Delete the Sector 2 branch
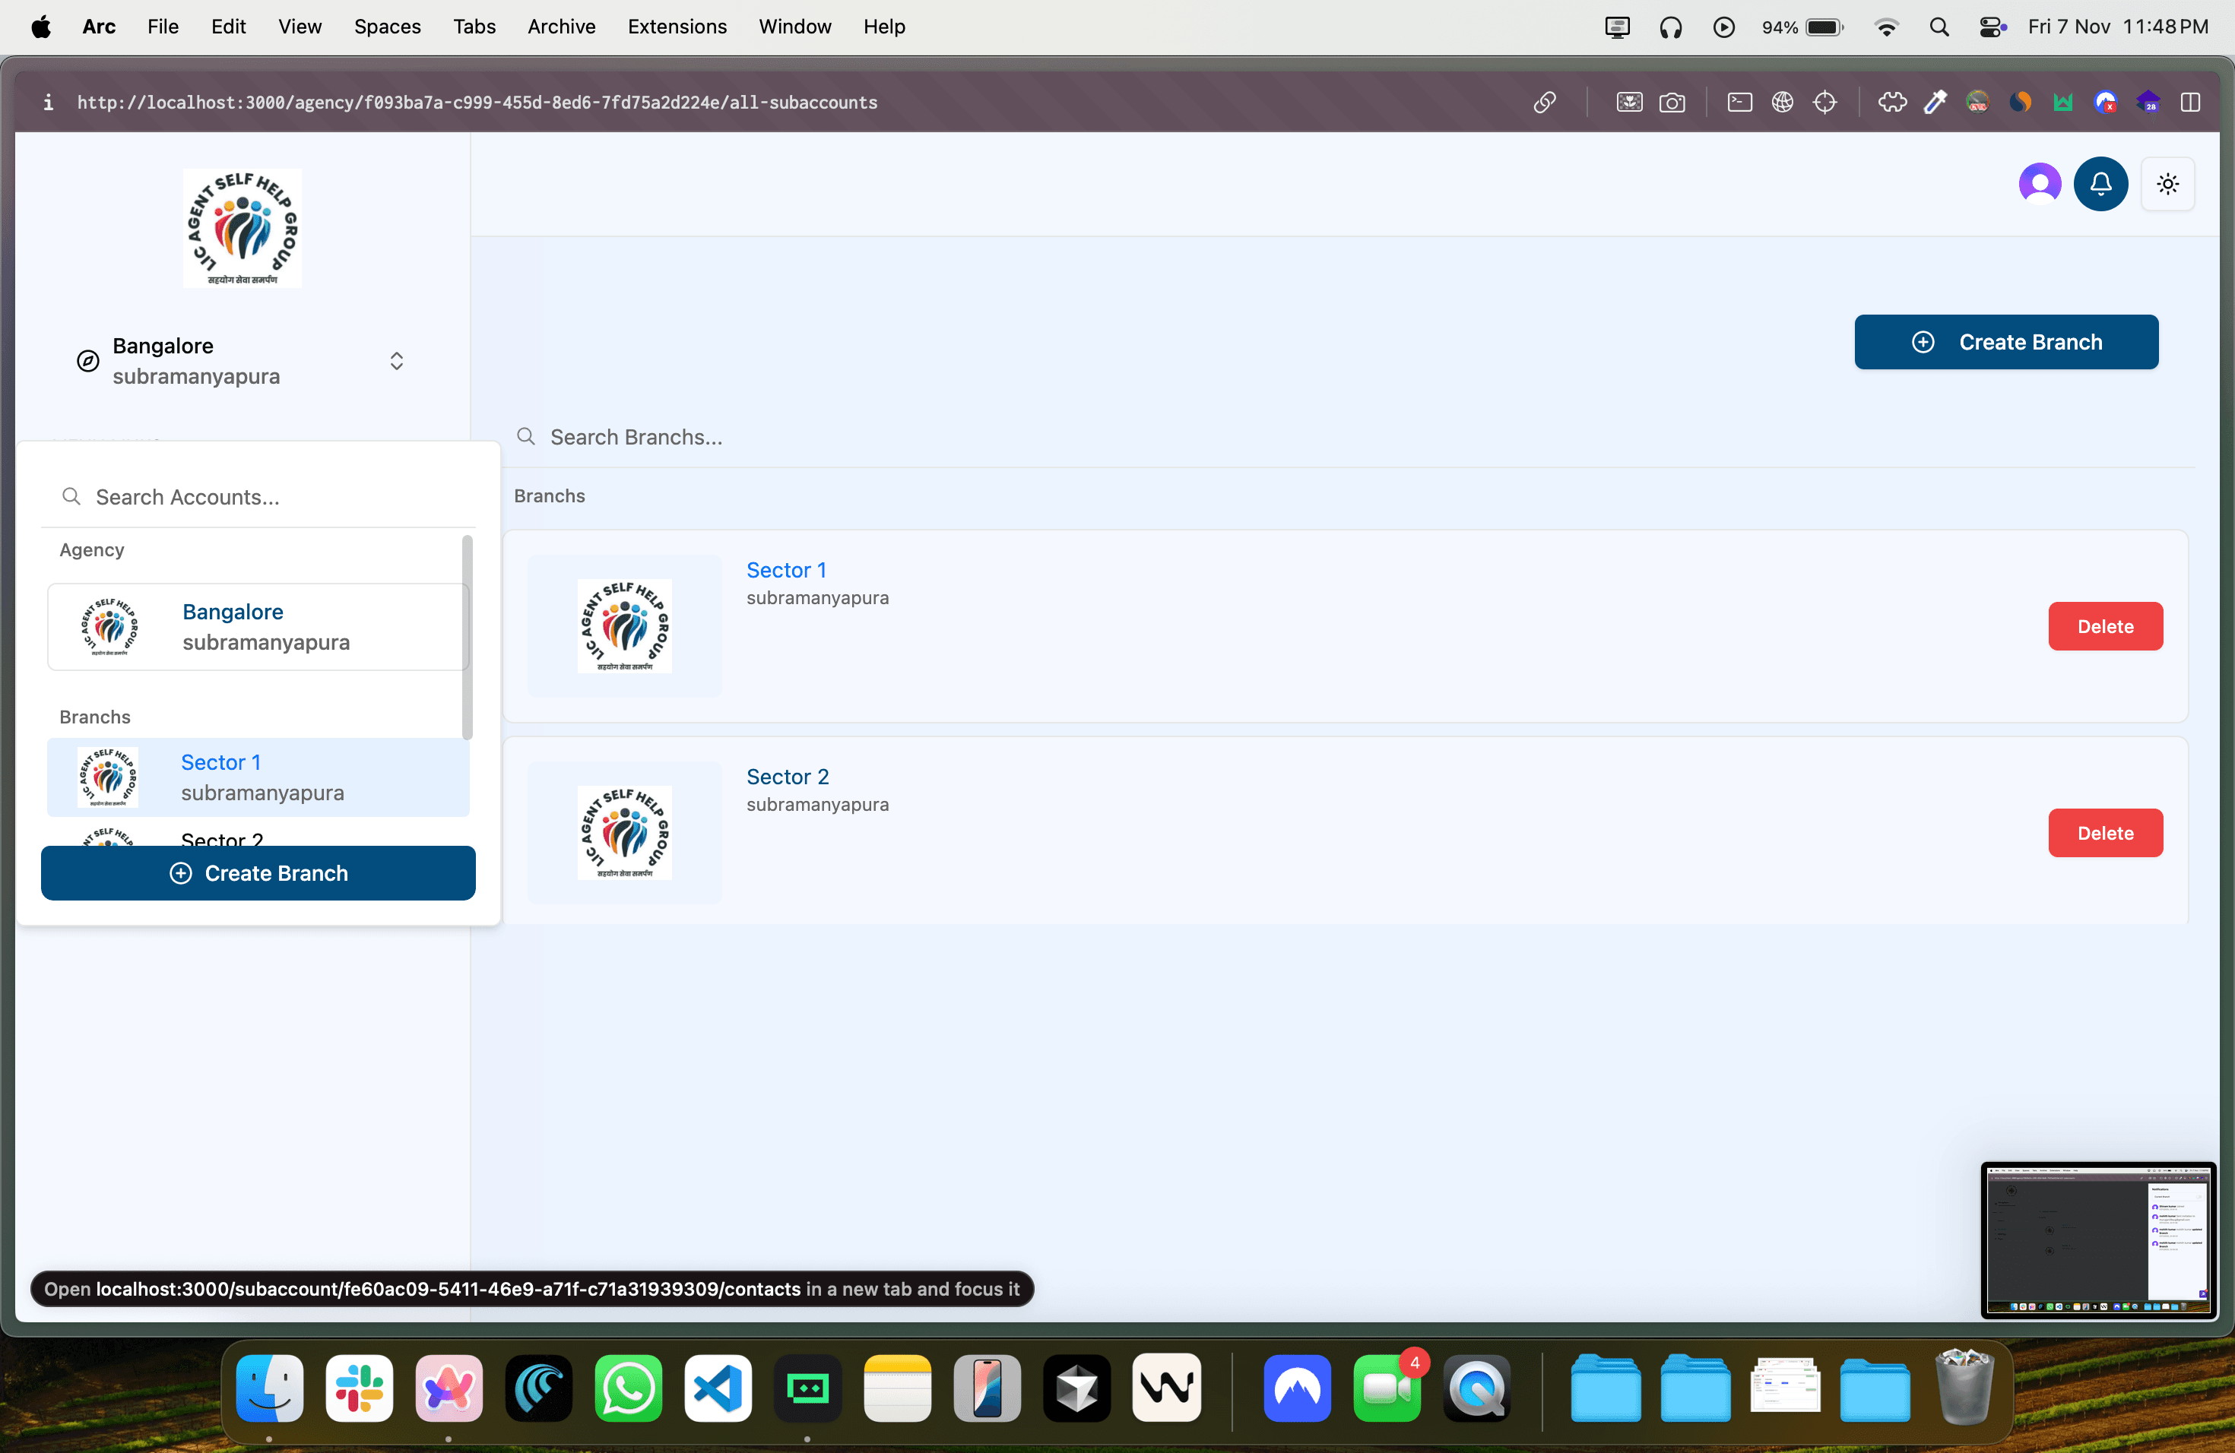Viewport: 2235px width, 1453px height. coord(2104,833)
